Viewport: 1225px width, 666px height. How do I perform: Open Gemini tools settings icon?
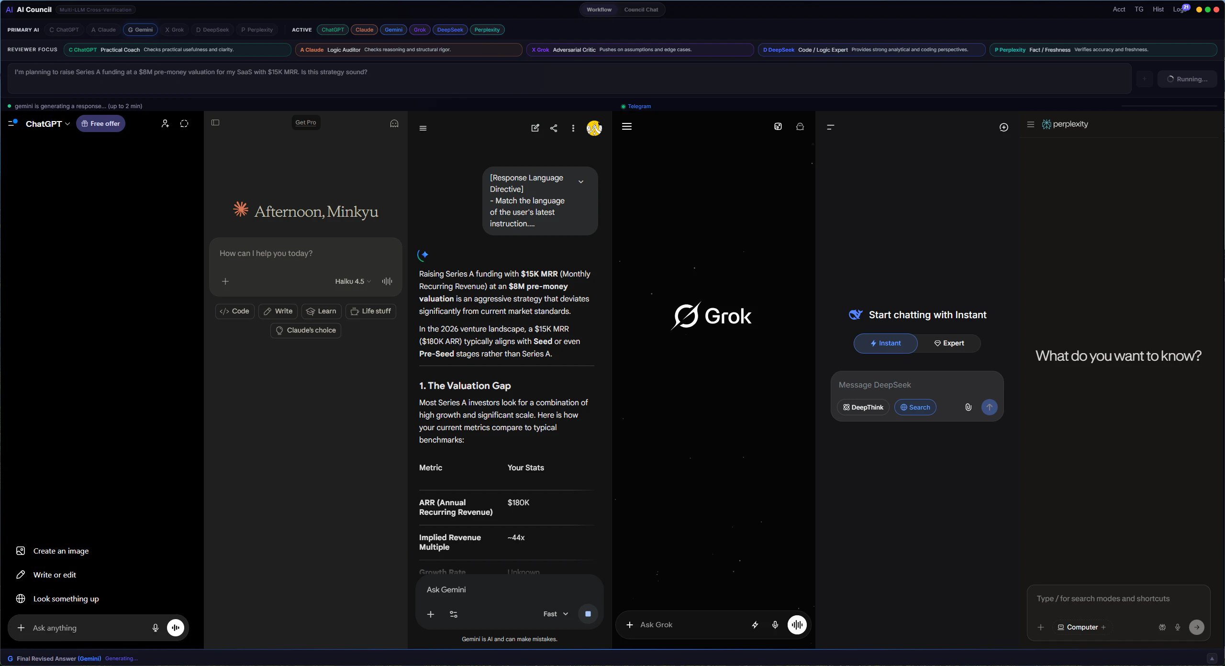(x=454, y=614)
